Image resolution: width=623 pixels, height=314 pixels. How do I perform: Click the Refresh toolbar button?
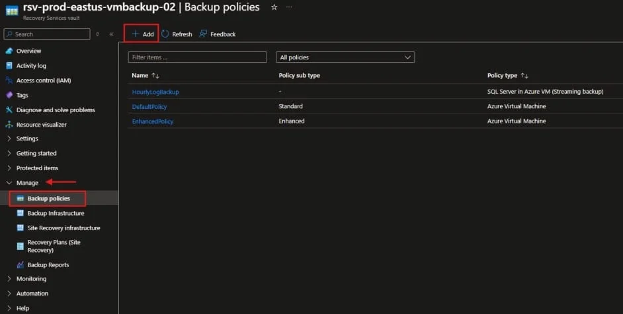coord(177,34)
